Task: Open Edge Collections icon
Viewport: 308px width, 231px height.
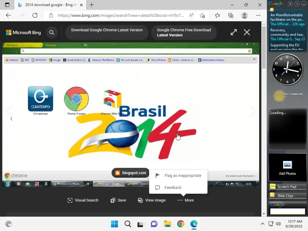Action: point(231,15)
